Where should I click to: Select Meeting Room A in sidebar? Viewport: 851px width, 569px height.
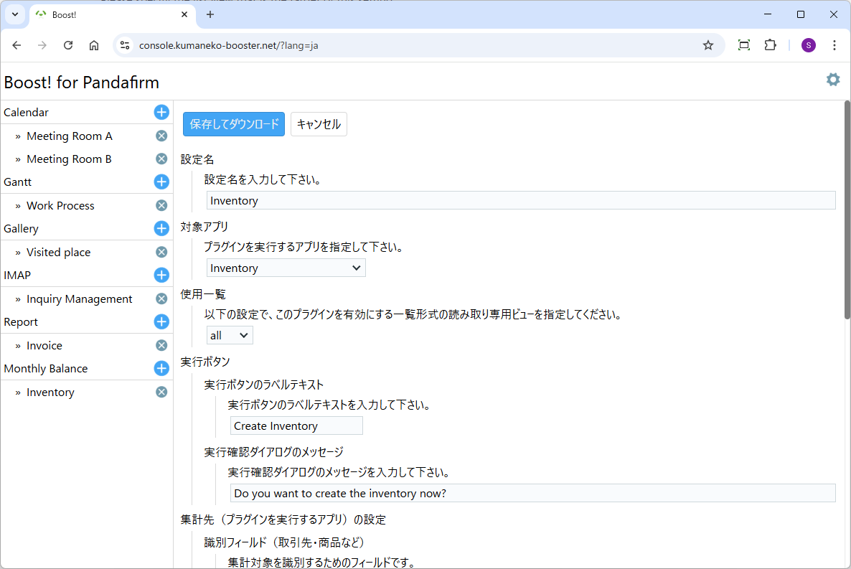pyautogui.click(x=70, y=136)
